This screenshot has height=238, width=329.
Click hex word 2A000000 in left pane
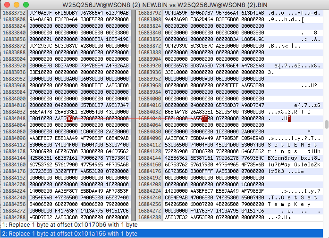pos(117,131)
